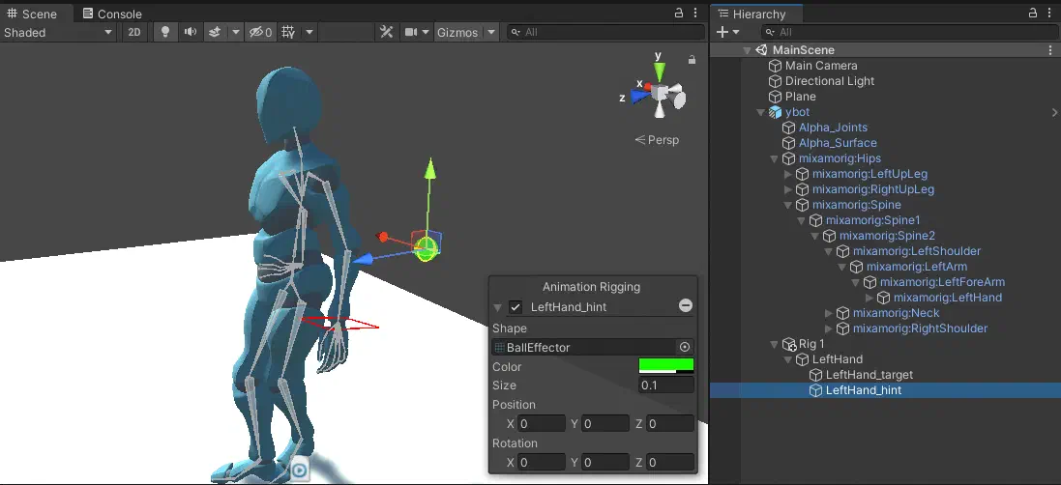Pick shape using the BallEffector object selector

[x=685, y=347]
